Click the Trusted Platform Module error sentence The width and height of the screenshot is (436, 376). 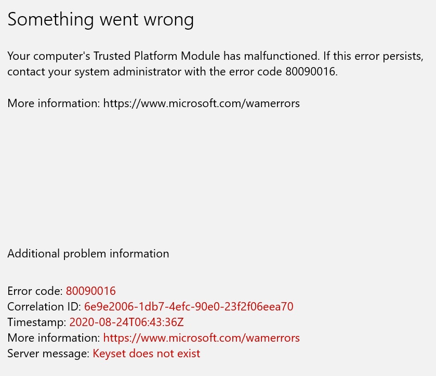pyautogui.click(x=163, y=56)
